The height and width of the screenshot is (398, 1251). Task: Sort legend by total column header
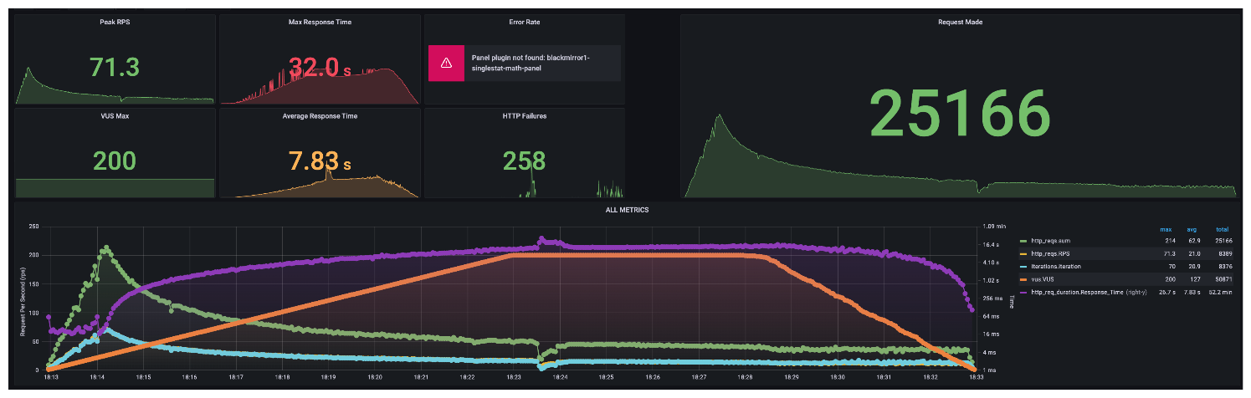coord(1223,228)
